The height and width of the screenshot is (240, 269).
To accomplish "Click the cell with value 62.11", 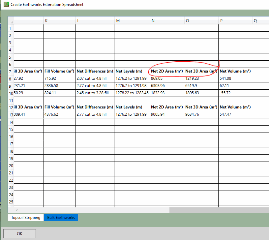I will pos(235,86).
